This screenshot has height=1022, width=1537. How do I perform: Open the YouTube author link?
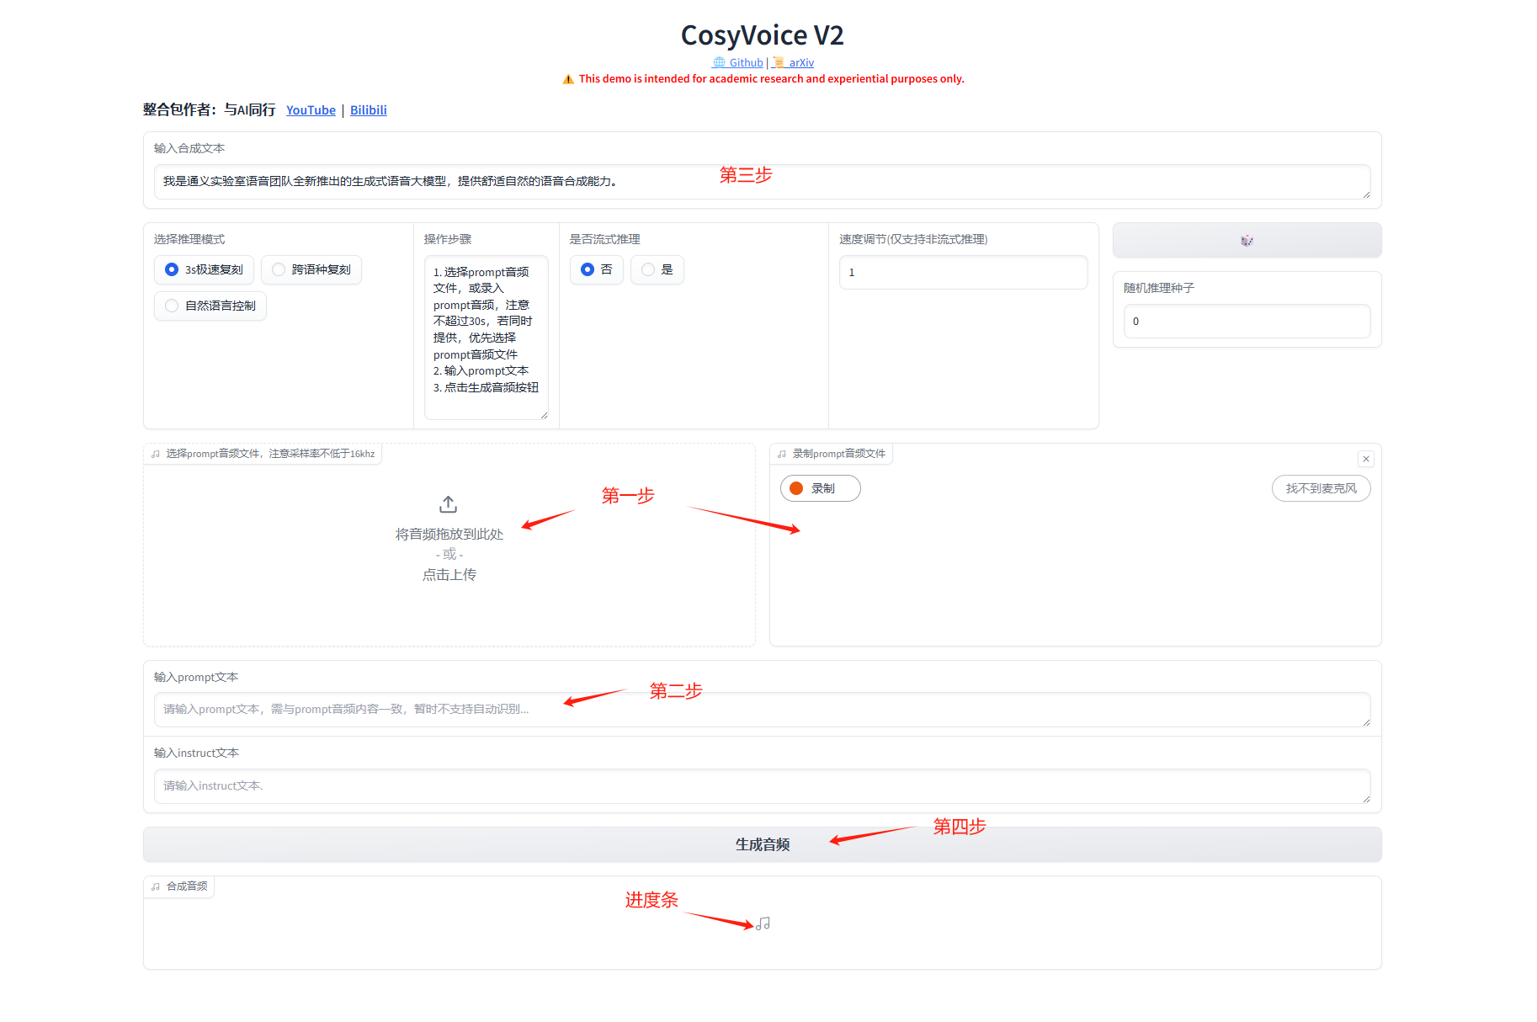(x=311, y=110)
